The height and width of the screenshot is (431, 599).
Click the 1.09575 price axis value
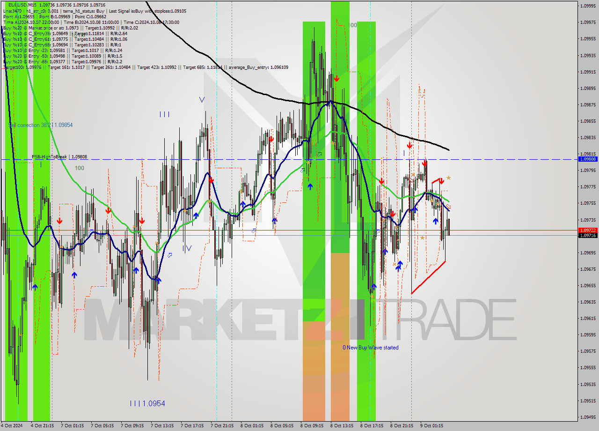click(588, 351)
